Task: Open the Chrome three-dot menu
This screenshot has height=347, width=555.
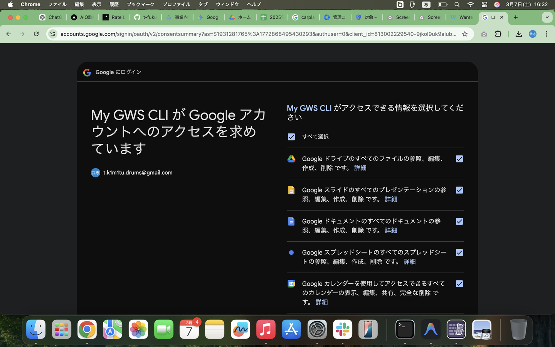Action: 546,34
